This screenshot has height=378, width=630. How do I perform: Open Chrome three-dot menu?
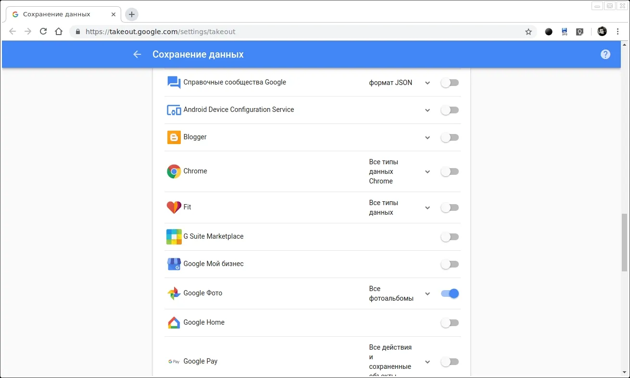pos(618,32)
